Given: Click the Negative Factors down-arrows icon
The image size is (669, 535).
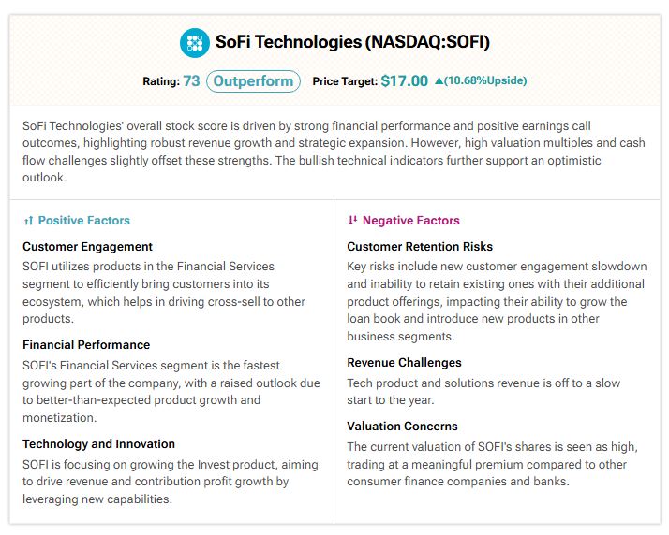Looking at the screenshot, I should [352, 220].
